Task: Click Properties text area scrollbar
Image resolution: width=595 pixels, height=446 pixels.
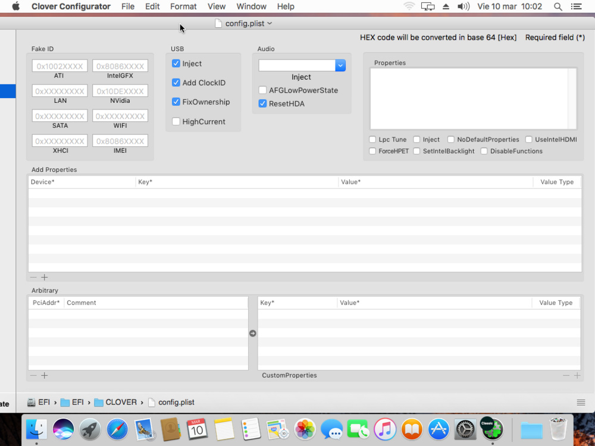Action: 572,99
